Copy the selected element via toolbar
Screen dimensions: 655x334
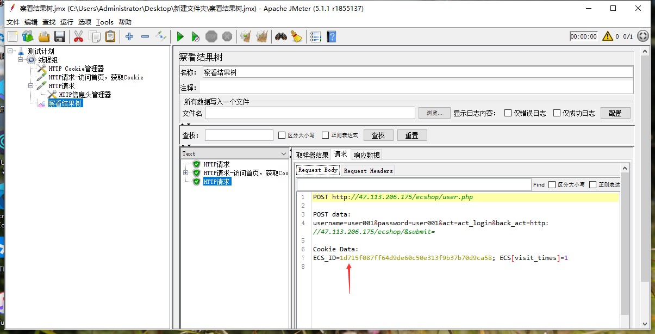pos(95,36)
